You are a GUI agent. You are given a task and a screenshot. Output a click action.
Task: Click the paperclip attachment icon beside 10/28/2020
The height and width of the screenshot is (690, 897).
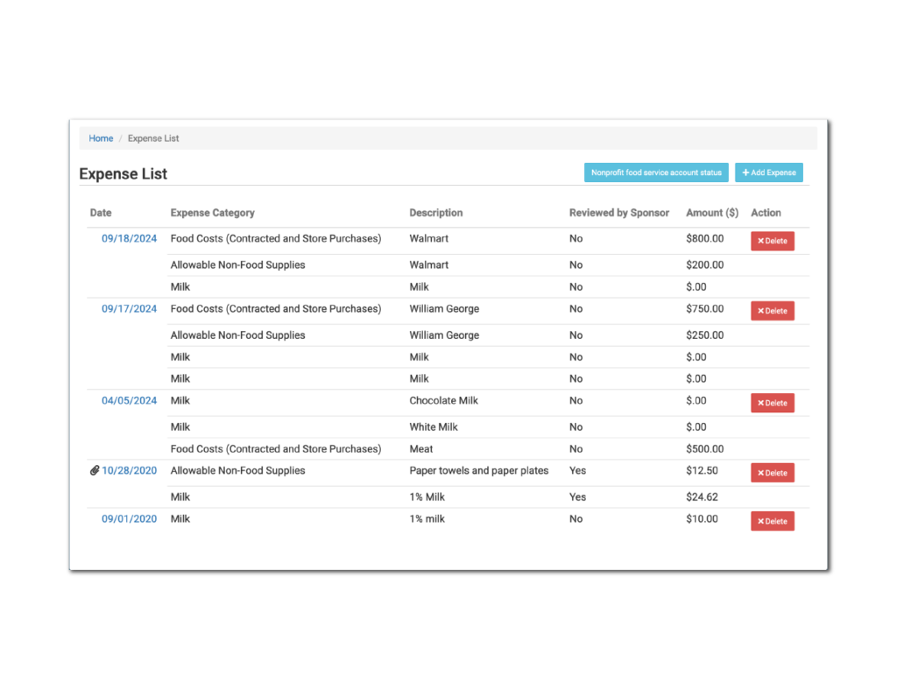[95, 470]
